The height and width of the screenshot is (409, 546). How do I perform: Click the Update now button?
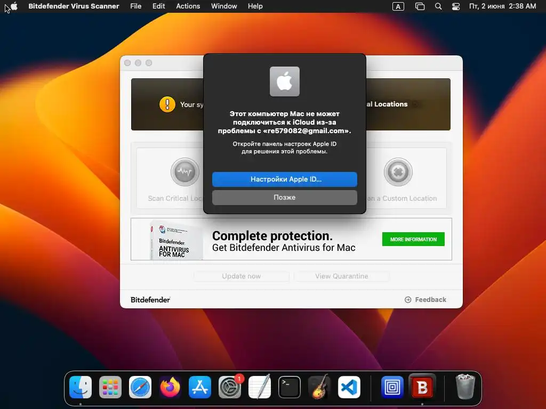242,276
